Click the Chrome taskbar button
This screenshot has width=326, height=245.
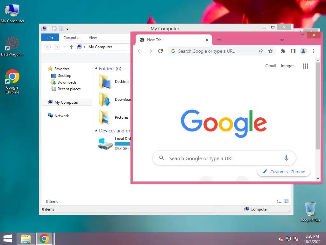44,239
